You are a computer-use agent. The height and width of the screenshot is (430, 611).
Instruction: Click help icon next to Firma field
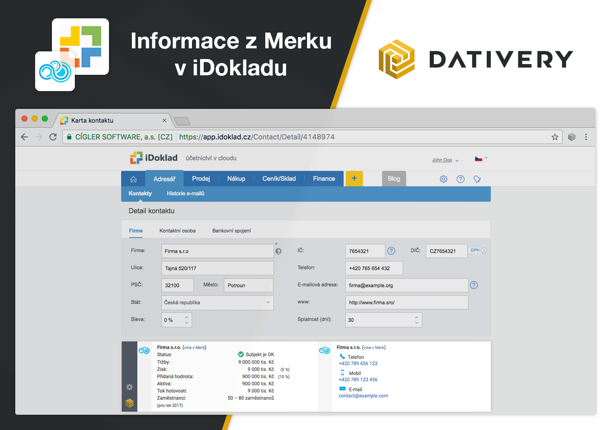tap(279, 251)
